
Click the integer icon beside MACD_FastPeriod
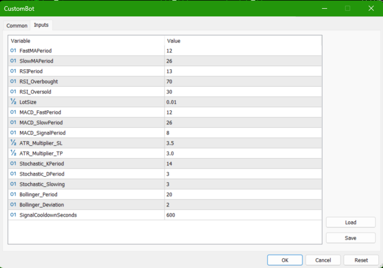[x=13, y=112]
